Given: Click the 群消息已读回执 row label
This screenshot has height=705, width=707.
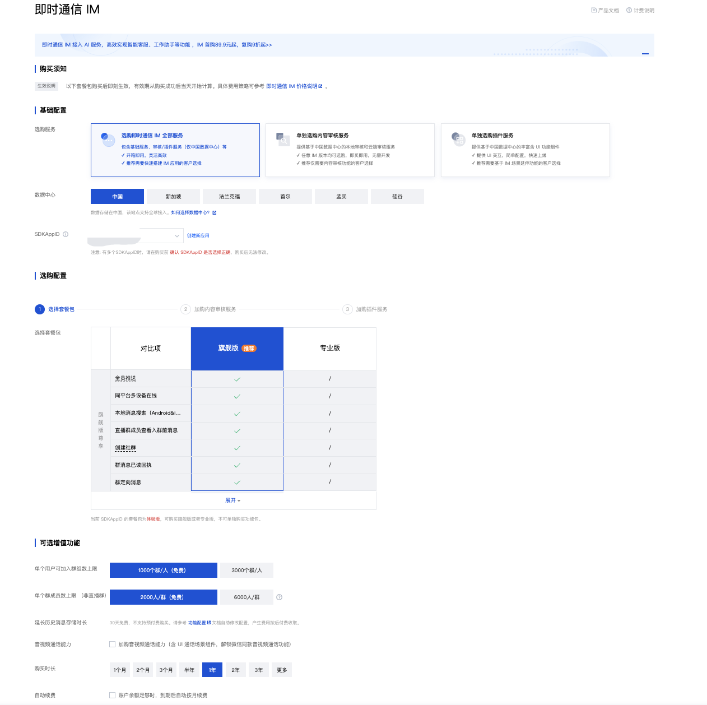Looking at the screenshot, I should (133, 465).
